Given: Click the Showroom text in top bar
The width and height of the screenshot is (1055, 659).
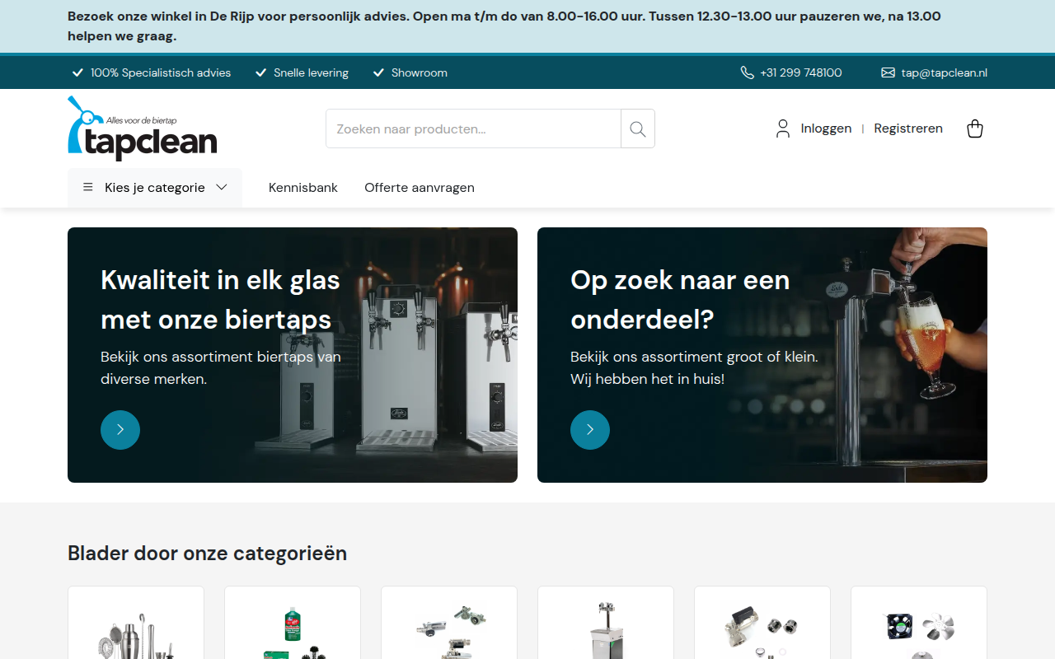Looking at the screenshot, I should click(420, 72).
